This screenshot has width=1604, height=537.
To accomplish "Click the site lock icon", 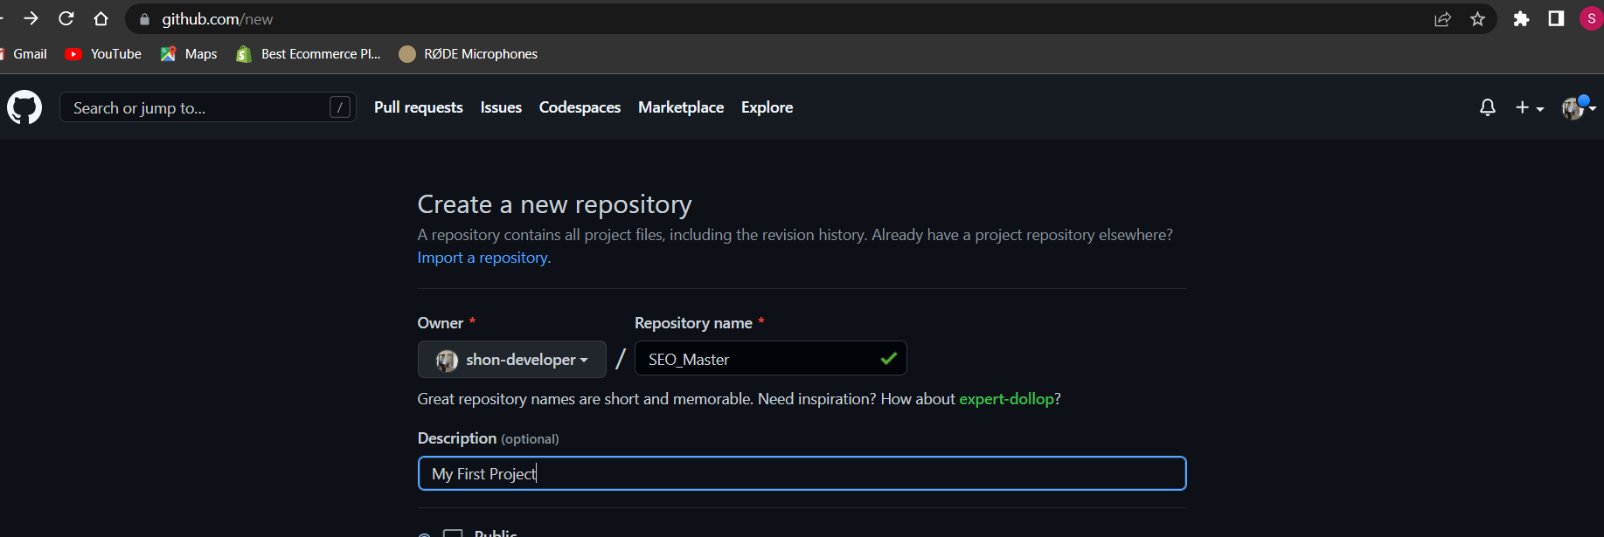I will click(144, 19).
